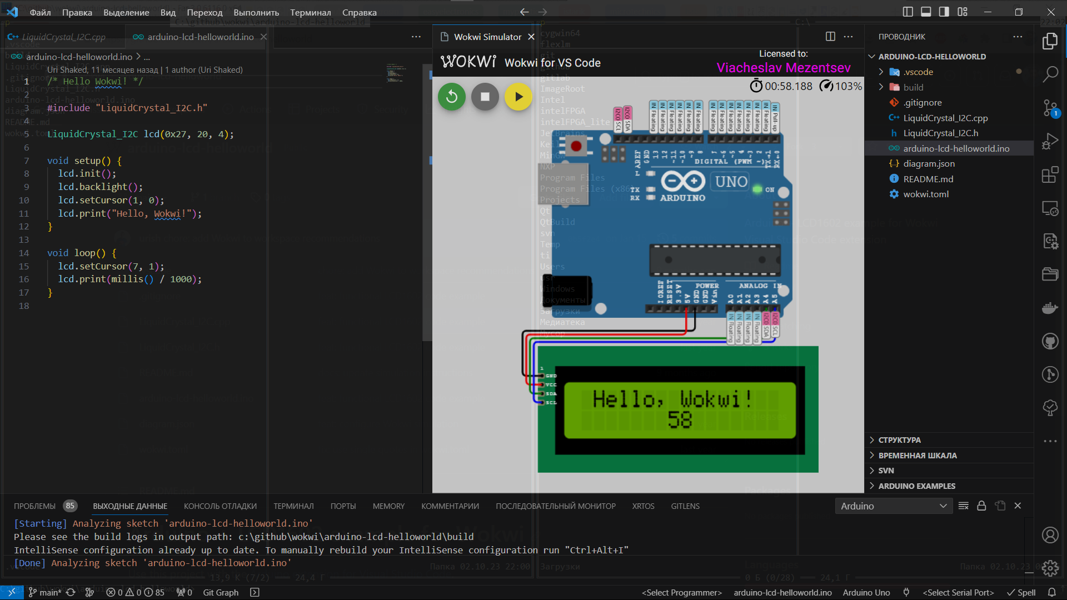The height and width of the screenshot is (600, 1067).
Task: Open notifications bell in status bar
Action: [1052, 592]
